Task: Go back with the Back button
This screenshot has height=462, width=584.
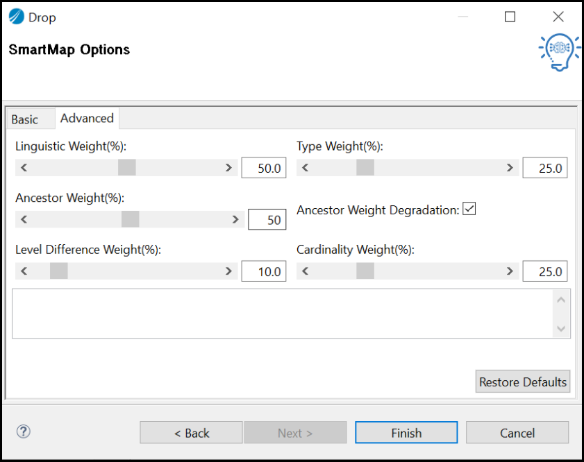Action: [x=191, y=433]
